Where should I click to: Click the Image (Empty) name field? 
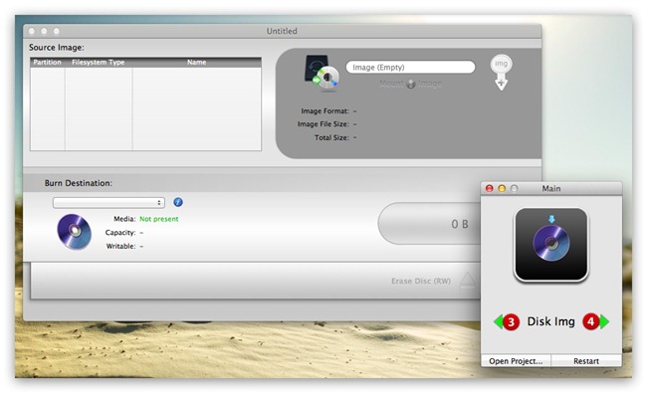pyautogui.click(x=410, y=68)
